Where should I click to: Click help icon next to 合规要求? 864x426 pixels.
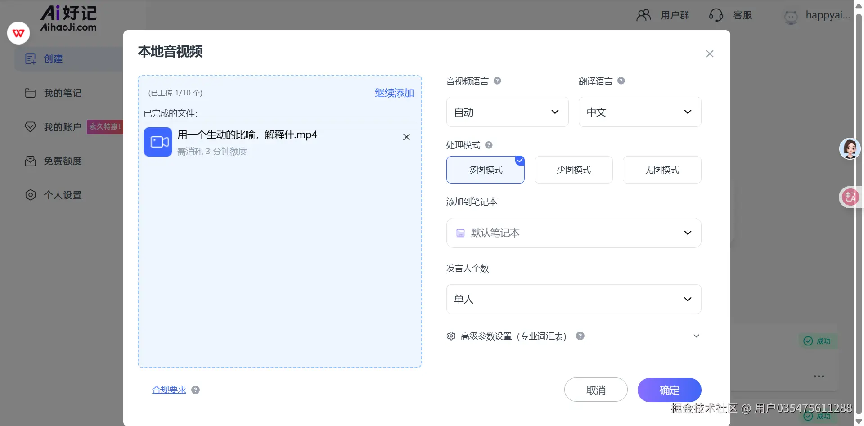click(x=195, y=390)
